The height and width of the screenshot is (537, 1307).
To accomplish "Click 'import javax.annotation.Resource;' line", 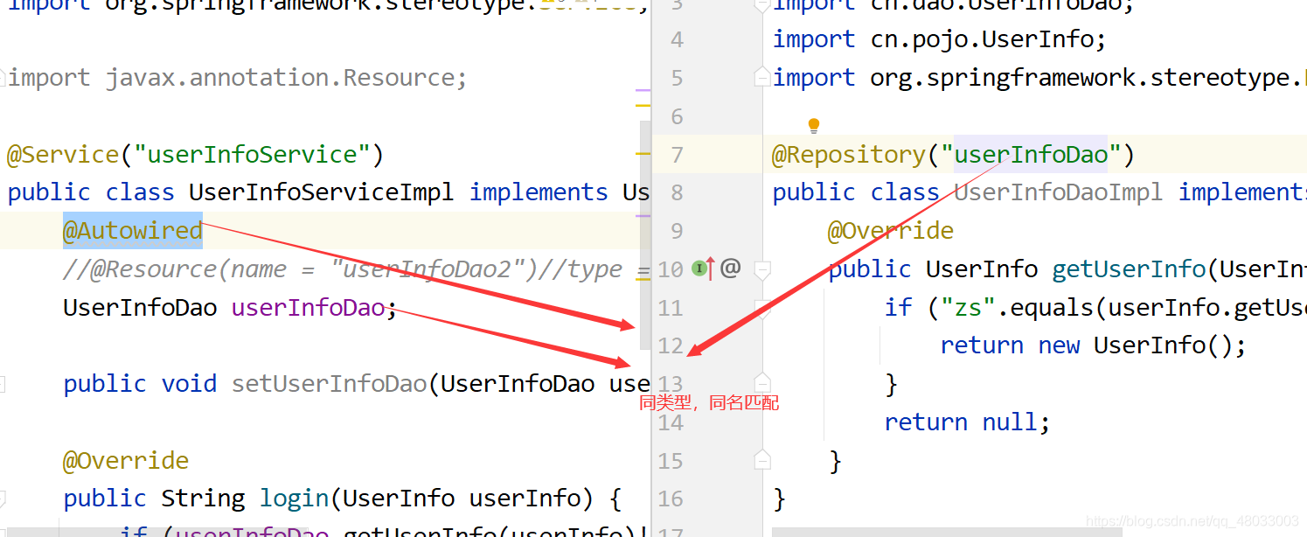I will coord(237,78).
